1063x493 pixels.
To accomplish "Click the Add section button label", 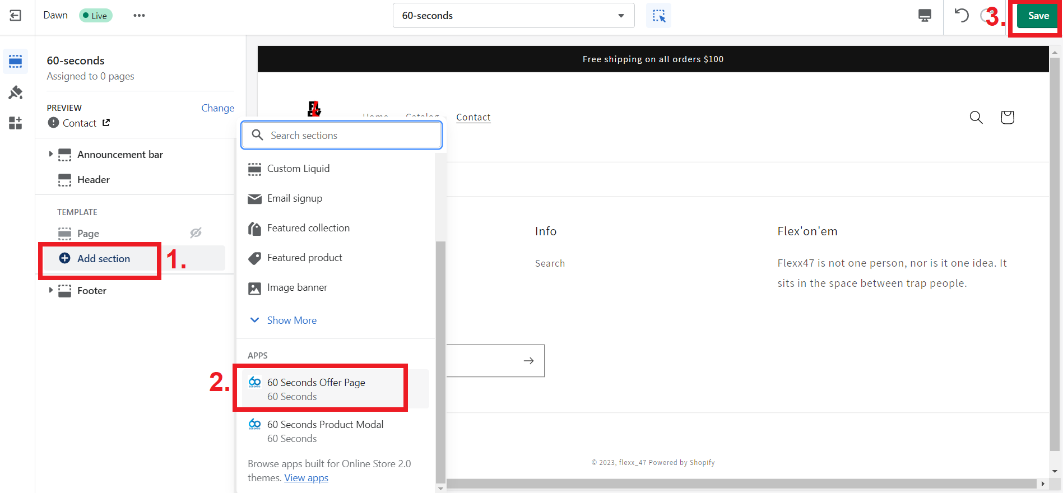I will pyautogui.click(x=104, y=258).
